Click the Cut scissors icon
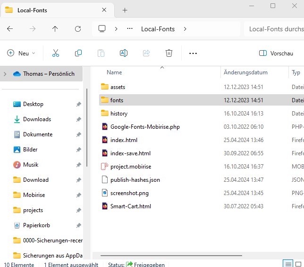 (56, 53)
